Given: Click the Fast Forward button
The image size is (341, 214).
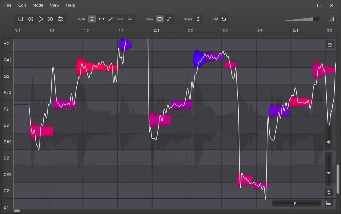Looking at the screenshot, I should 50,19.
